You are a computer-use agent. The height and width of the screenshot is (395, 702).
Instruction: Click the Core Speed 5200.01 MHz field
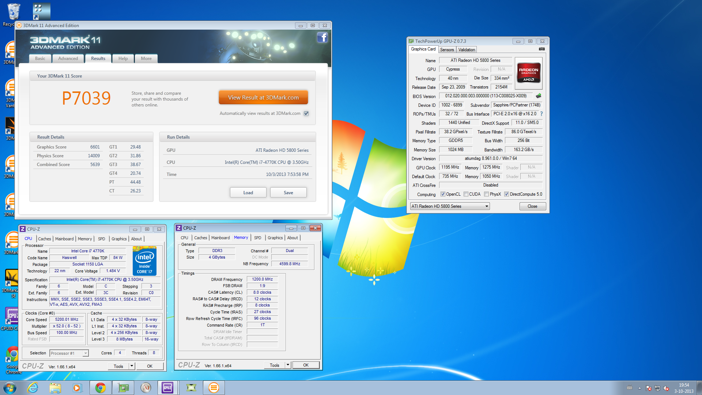[x=67, y=319]
